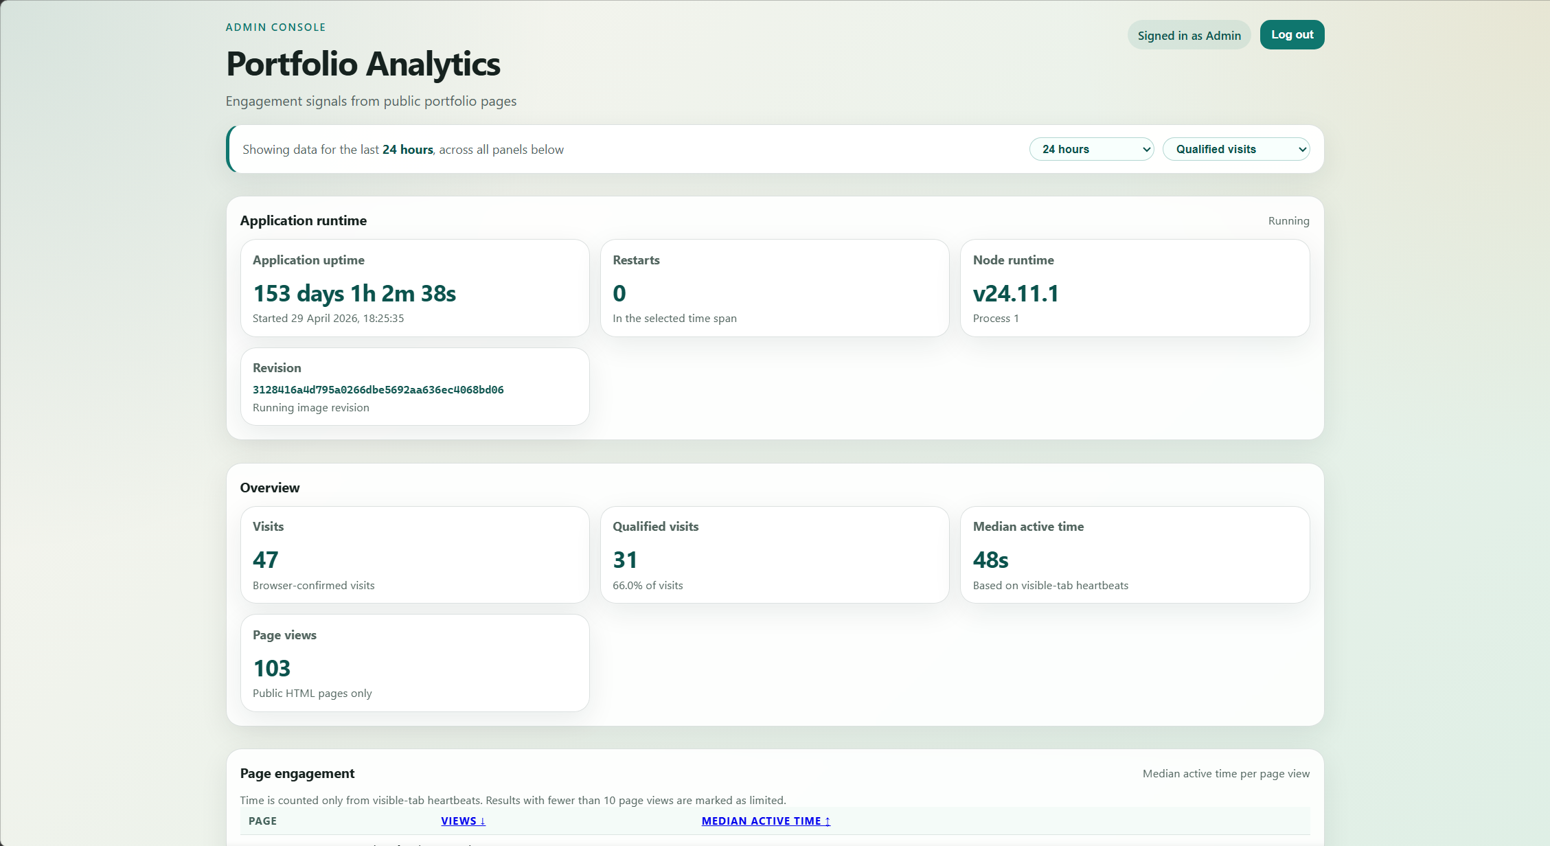The height and width of the screenshot is (846, 1550).
Task: Click the Median active time value 48s
Action: pyautogui.click(x=990, y=560)
